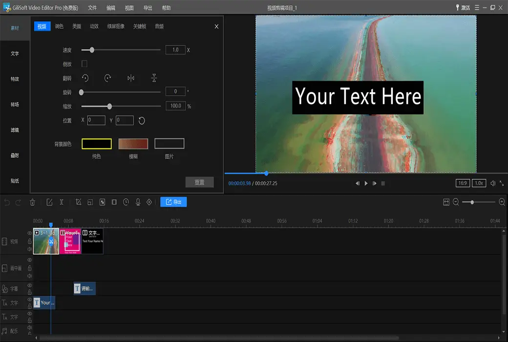Switch to the 关键帧 keyframe tab
Viewport: 508px width, 342px height.
click(x=140, y=26)
